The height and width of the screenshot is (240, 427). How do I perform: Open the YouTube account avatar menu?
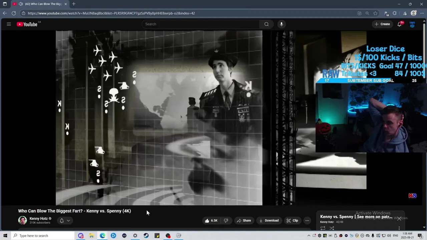(x=412, y=24)
